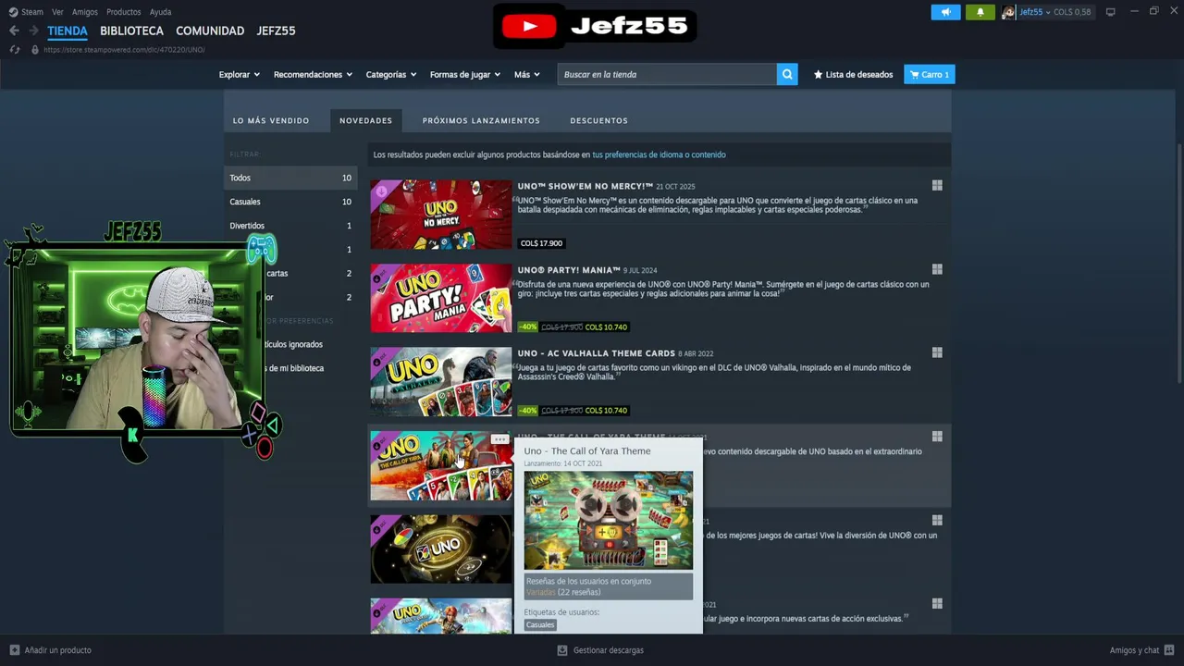Open Lista de deseados
The width and height of the screenshot is (1184, 666).
tap(853, 74)
